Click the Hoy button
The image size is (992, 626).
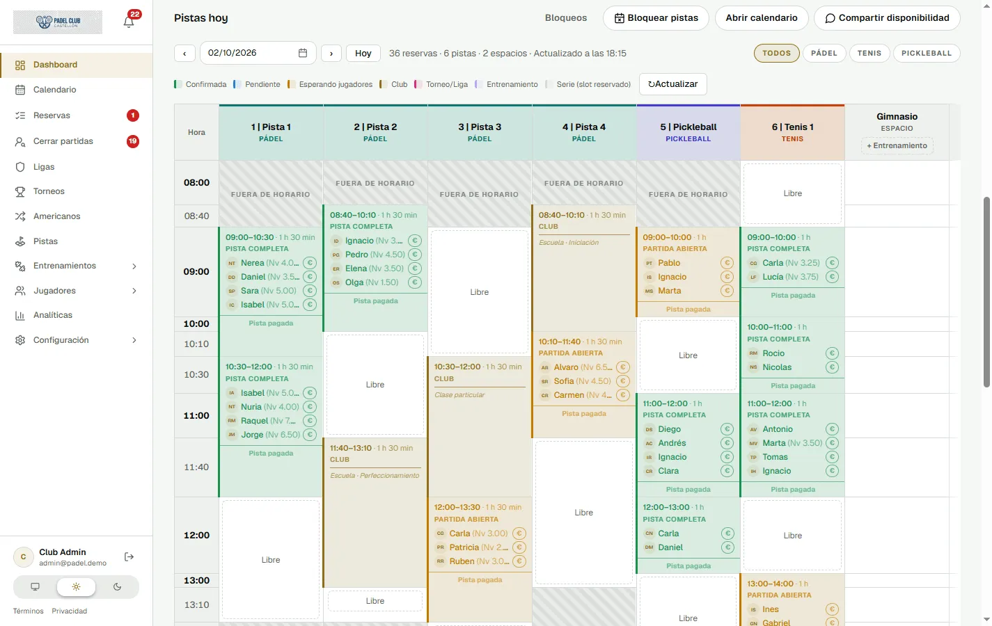[x=363, y=53]
